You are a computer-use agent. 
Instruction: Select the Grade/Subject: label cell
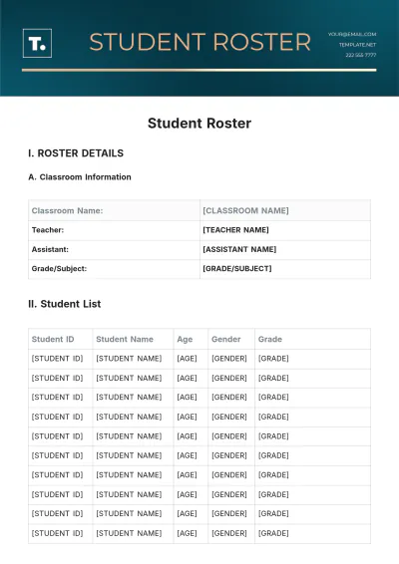[114, 269]
